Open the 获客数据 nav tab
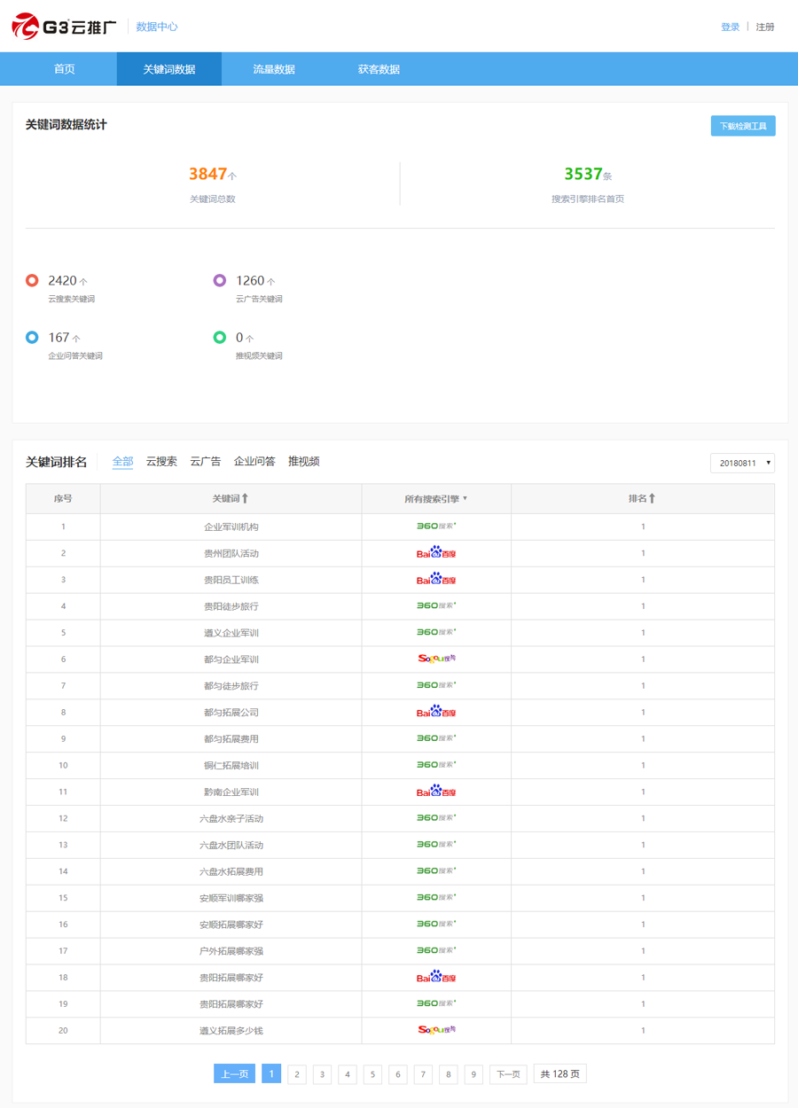Screen dimensions: 798x1108 point(379,69)
